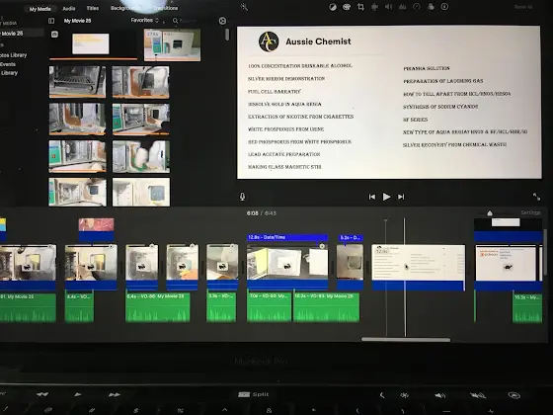Adjust the timeline zoom slider
This screenshot has width=553, height=415.
pyautogui.click(x=490, y=213)
